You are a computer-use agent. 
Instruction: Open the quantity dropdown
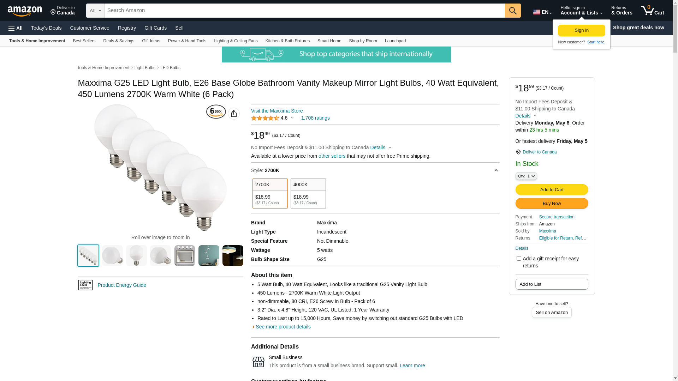coord(526,176)
